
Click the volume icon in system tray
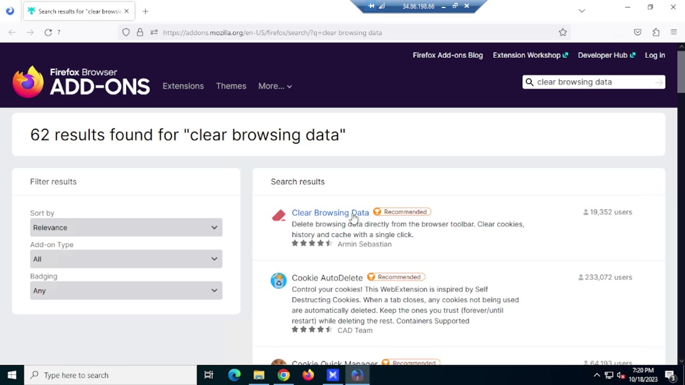pos(621,375)
